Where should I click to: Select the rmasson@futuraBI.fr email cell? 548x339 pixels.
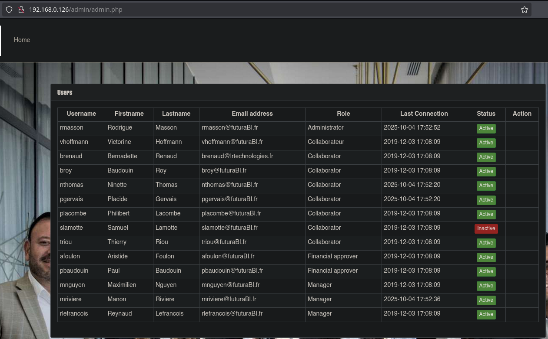[230, 127]
